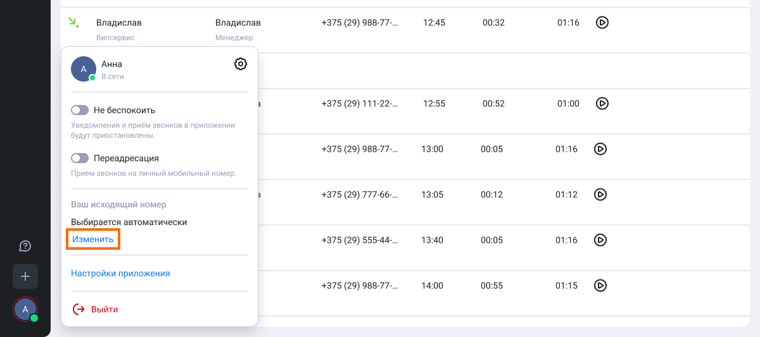
Task: Click the green incoming call arrow icon
Action: click(x=73, y=23)
